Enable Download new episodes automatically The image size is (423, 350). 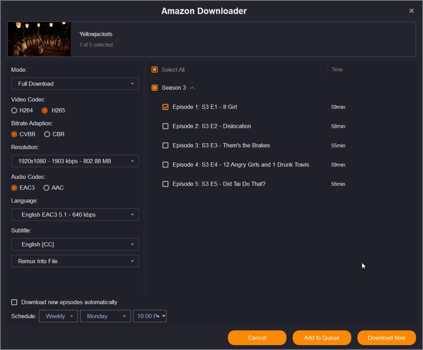tap(14, 302)
